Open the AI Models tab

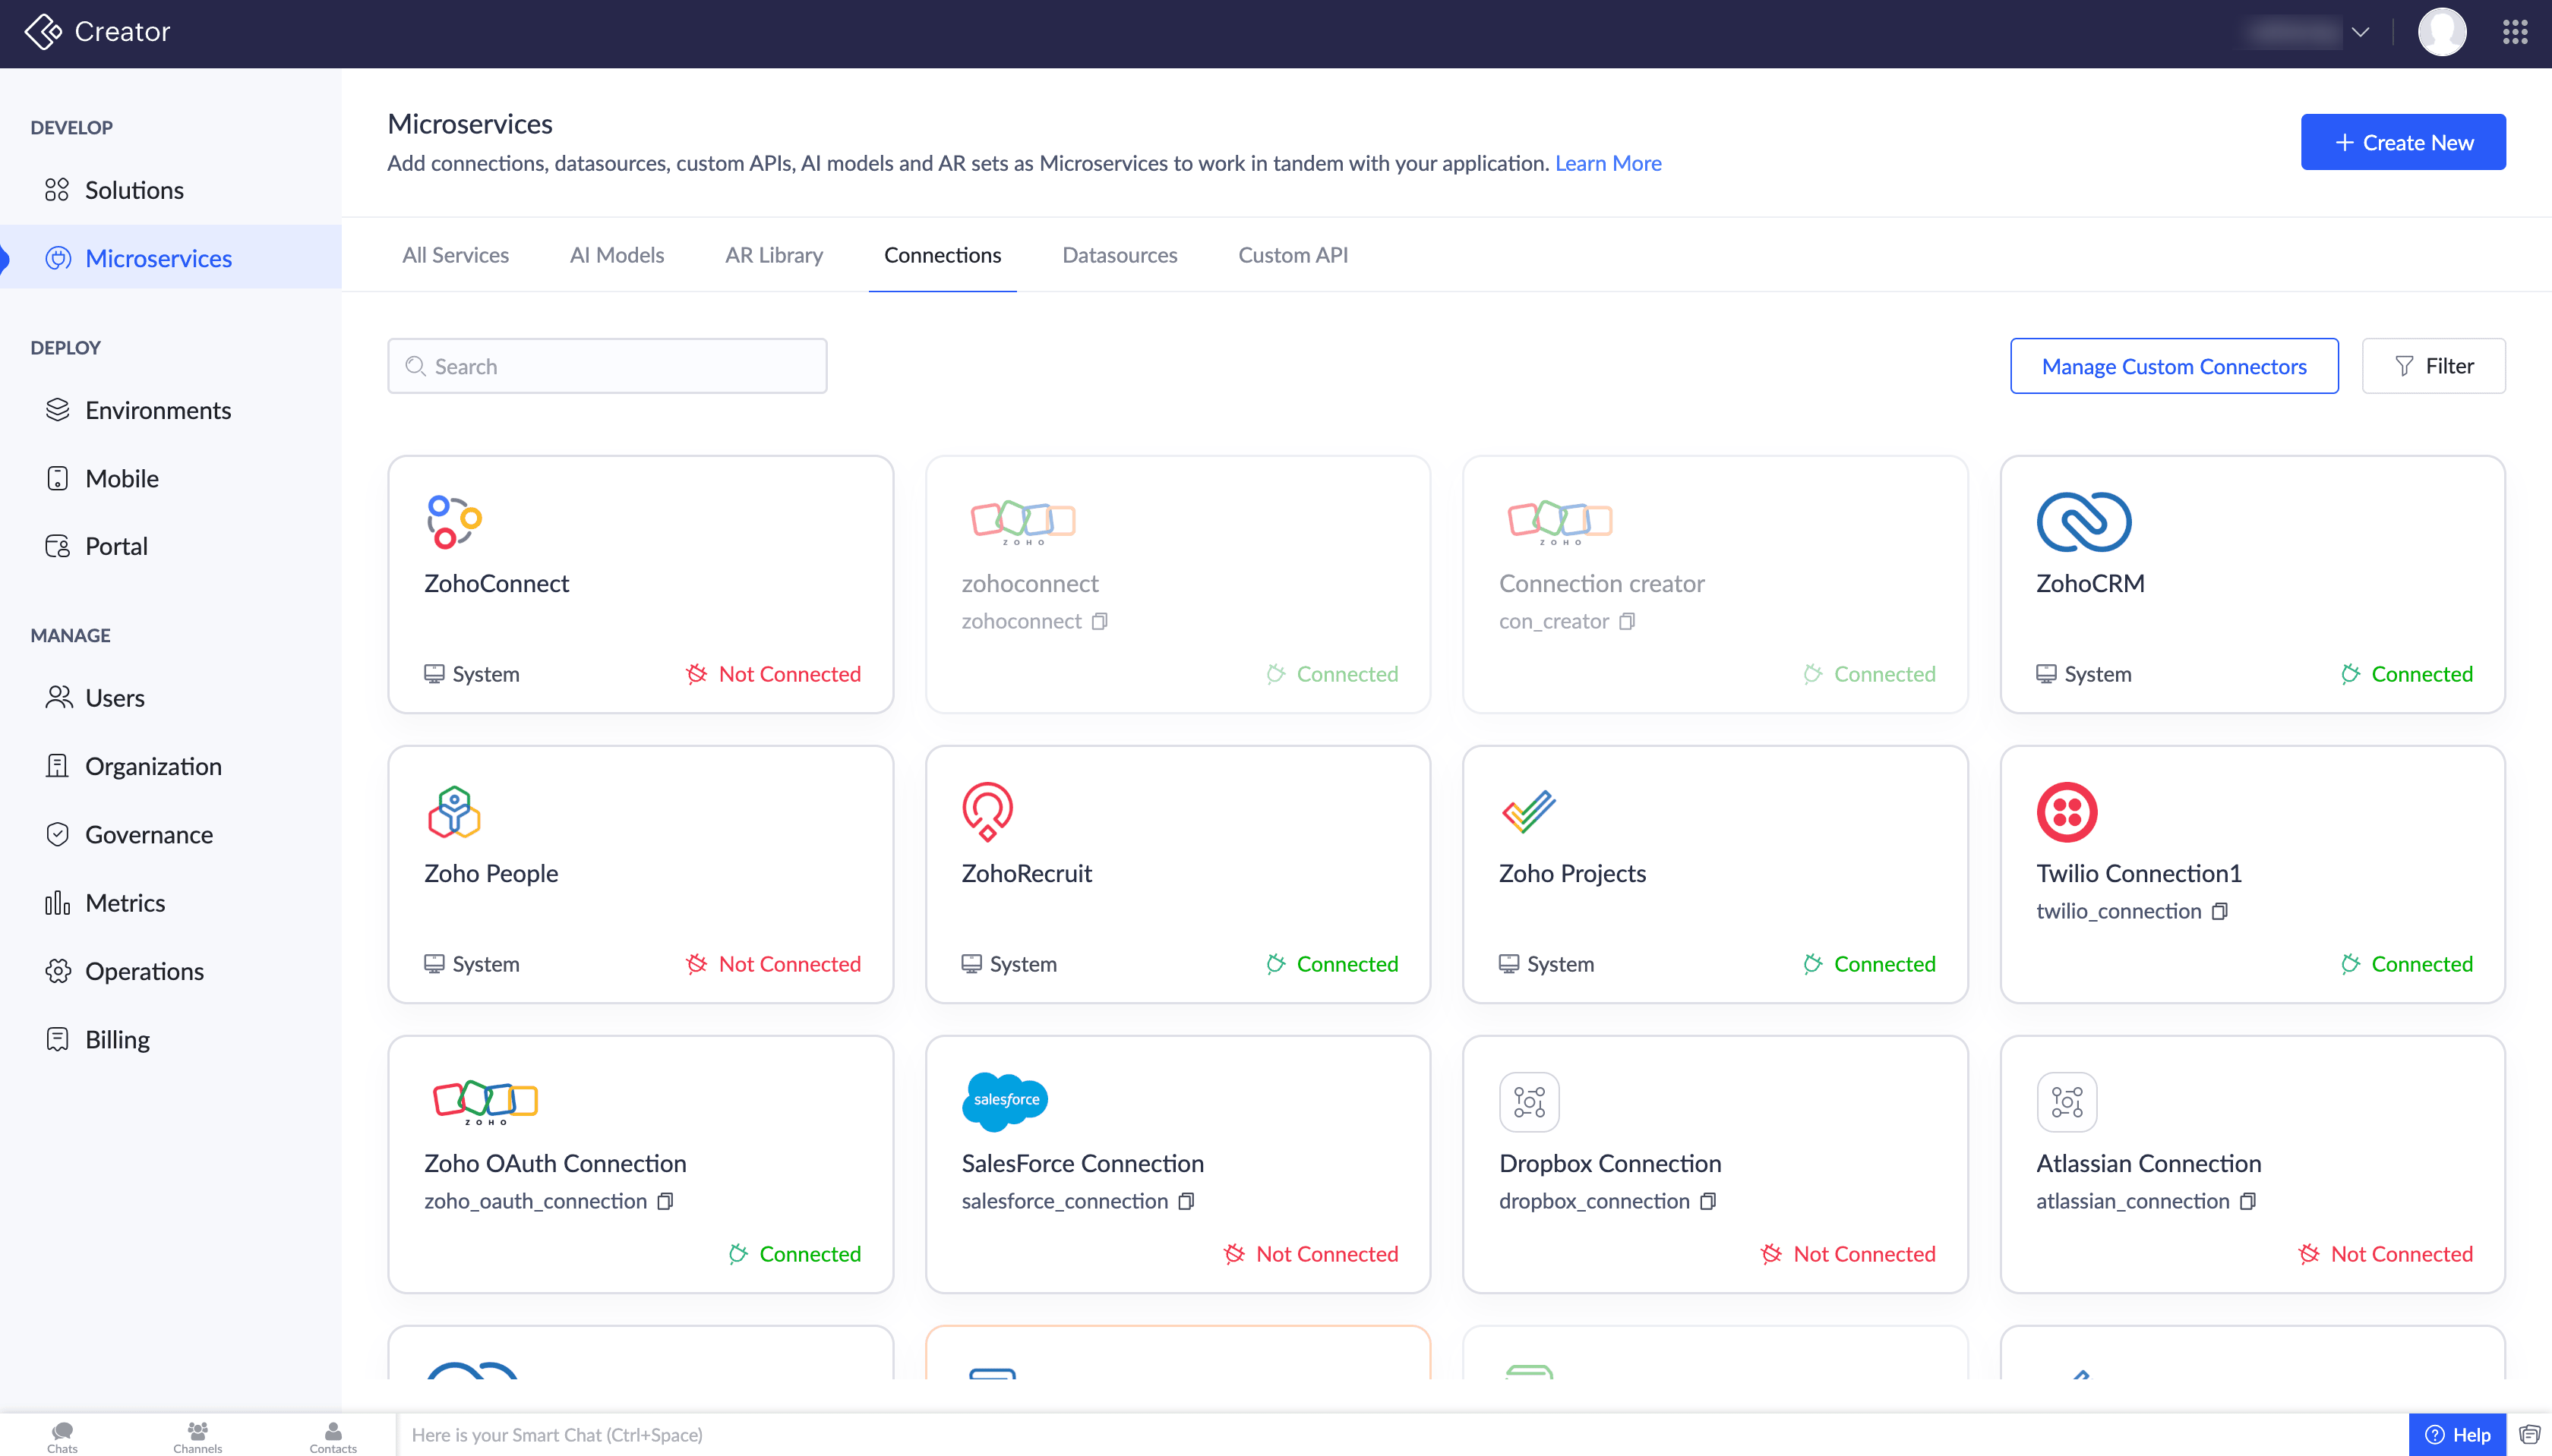click(x=616, y=255)
